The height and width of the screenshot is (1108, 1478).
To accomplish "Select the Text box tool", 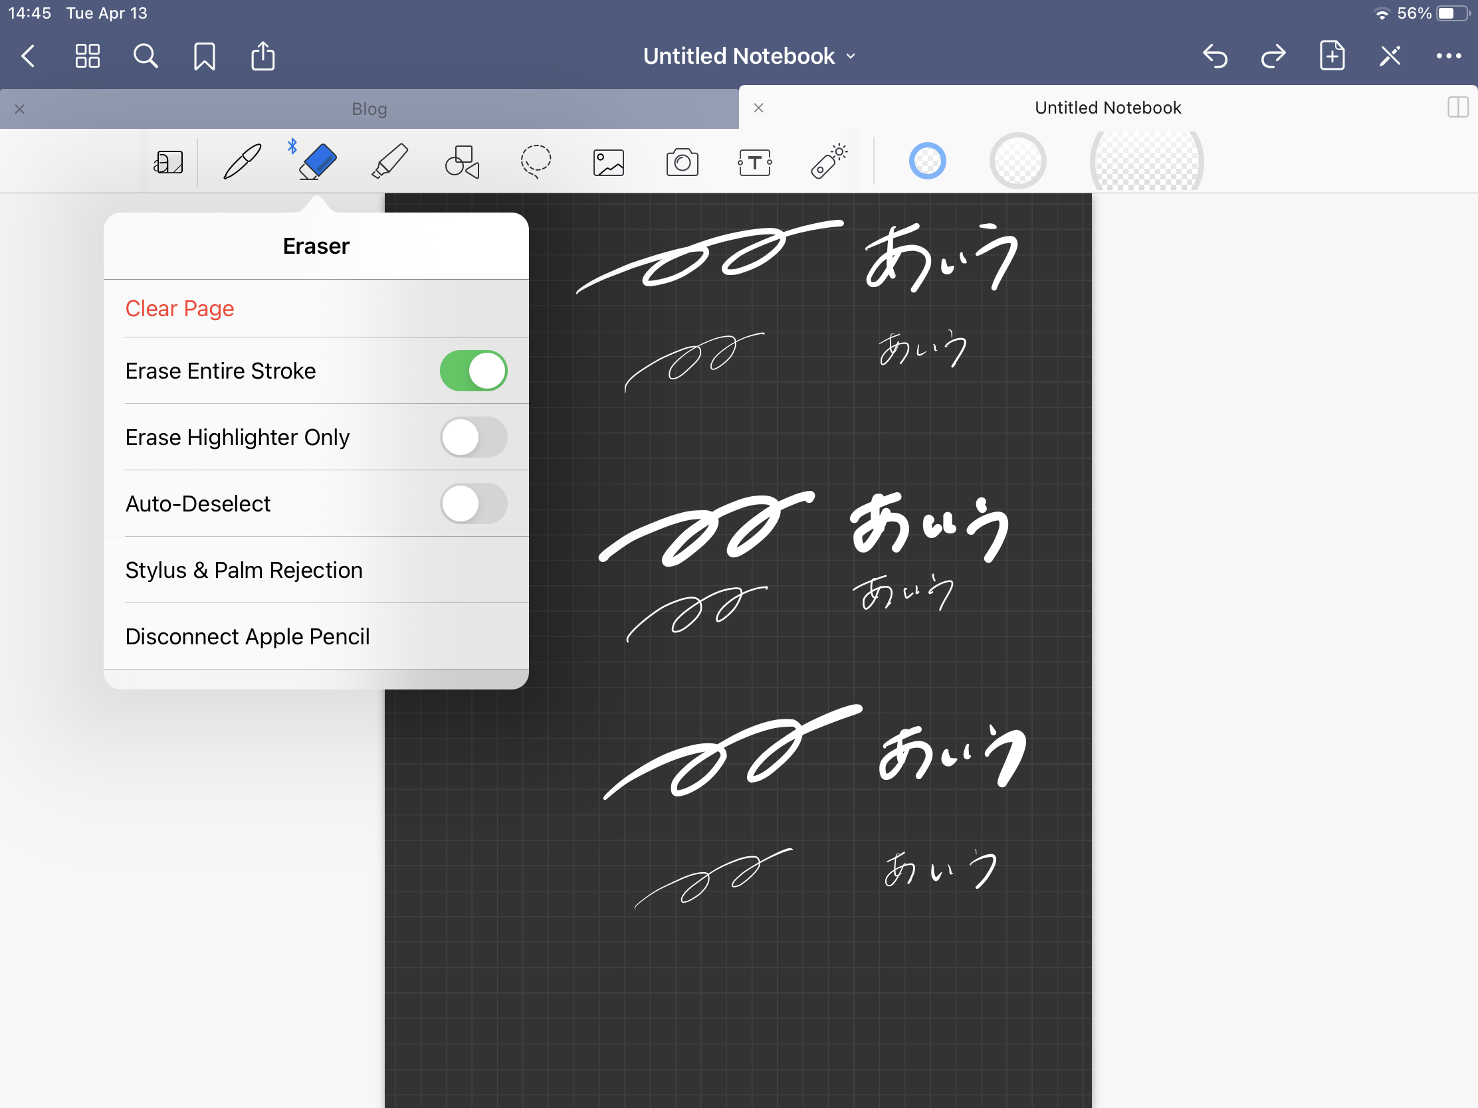I will [755, 162].
